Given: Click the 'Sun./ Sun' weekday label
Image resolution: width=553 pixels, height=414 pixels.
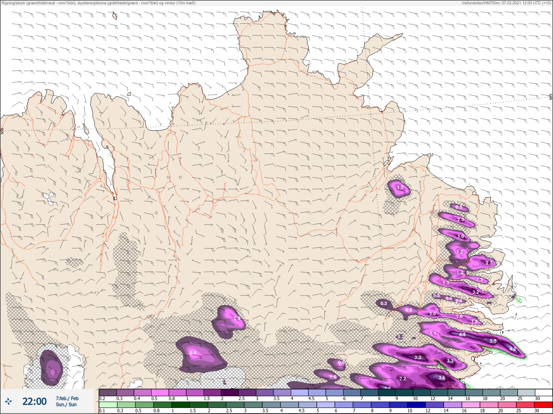Looking at the screenshot, I should click(66, 404).
